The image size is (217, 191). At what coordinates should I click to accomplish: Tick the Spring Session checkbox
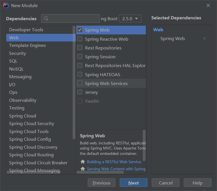(x=80, y=57)
